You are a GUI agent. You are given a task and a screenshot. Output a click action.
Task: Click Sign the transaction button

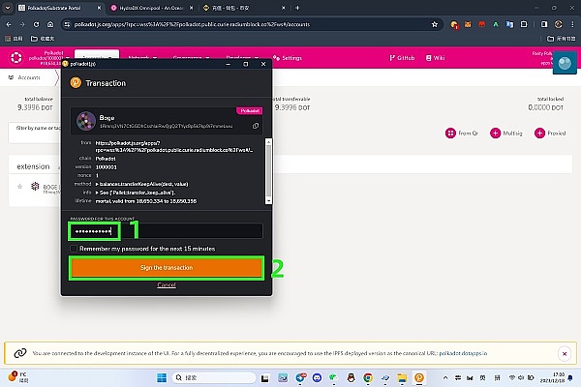166,268
